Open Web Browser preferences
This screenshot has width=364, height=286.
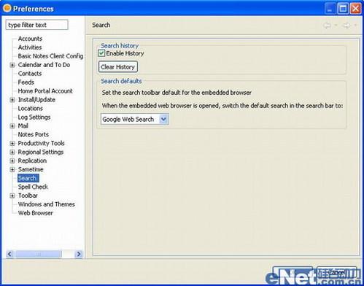point(35,213)
